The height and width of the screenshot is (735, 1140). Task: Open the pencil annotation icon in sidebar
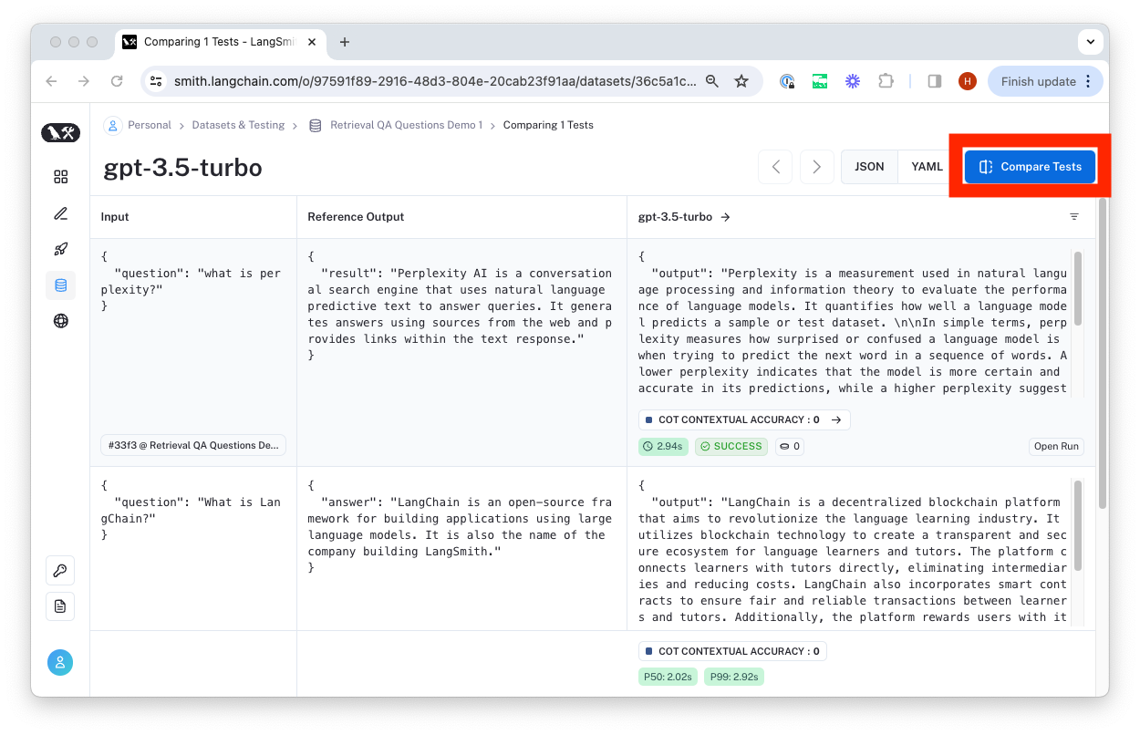61,213
